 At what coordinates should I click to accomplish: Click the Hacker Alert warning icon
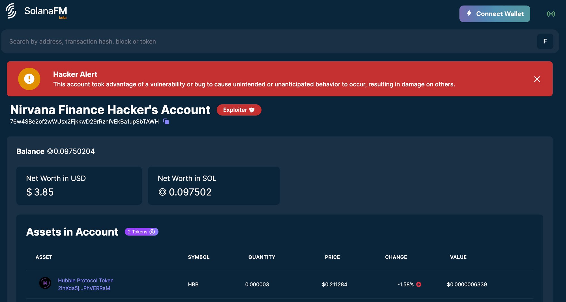coord(29,79)
